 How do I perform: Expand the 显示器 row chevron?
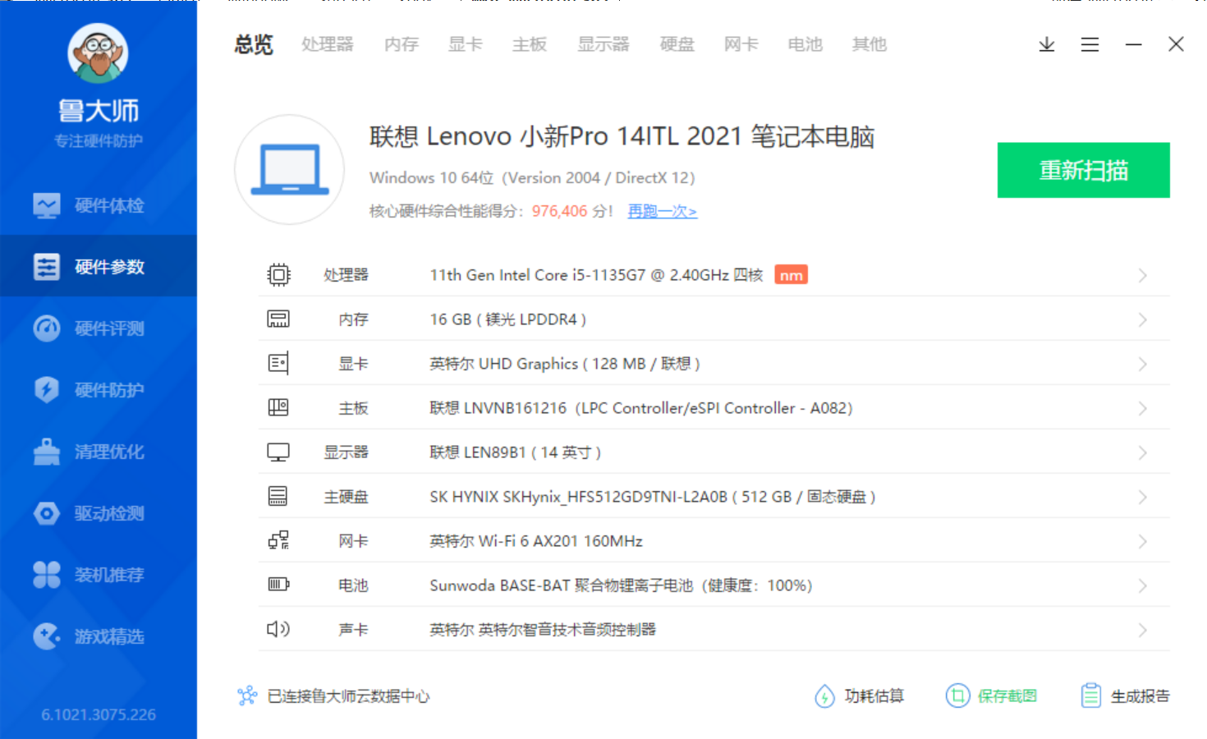coord(1142,452)
